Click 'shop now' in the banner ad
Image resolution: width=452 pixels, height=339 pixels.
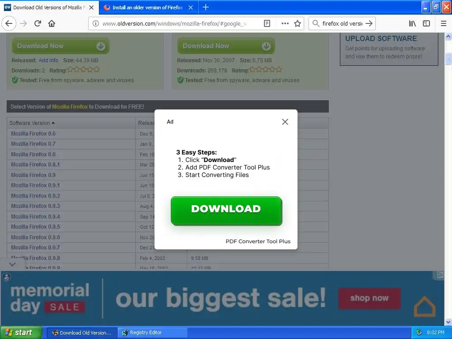(369, 298)
